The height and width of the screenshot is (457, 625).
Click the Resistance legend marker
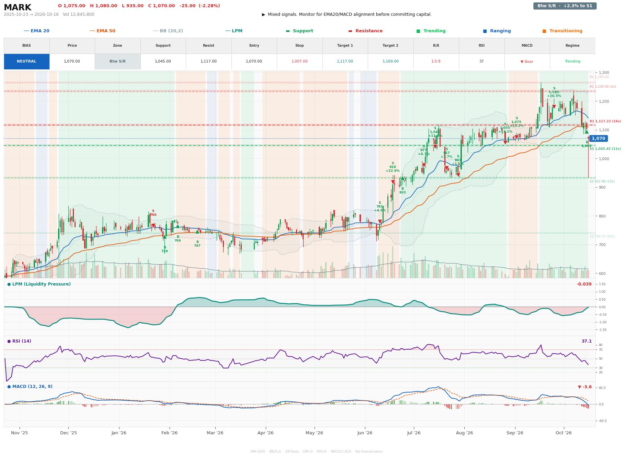pyautogui.click(x=350, y=31)
